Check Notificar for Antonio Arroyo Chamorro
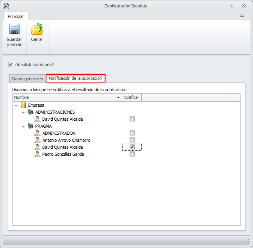The image size is (253, 248). 132,140
